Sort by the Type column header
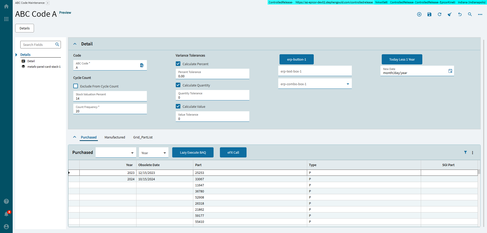Viewport: 487px width, 233px height. point(364,165)
